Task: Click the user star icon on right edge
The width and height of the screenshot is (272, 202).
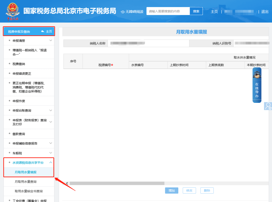Action: pyautogui.click(x=268, y=106)
